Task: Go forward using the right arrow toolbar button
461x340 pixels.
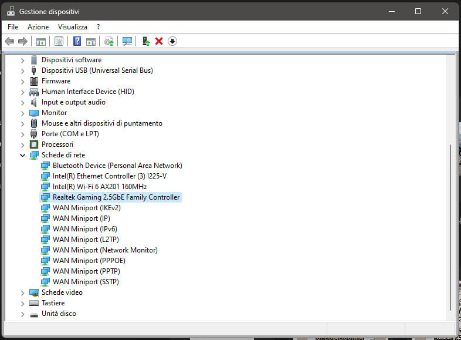Action: pos(23,41)
